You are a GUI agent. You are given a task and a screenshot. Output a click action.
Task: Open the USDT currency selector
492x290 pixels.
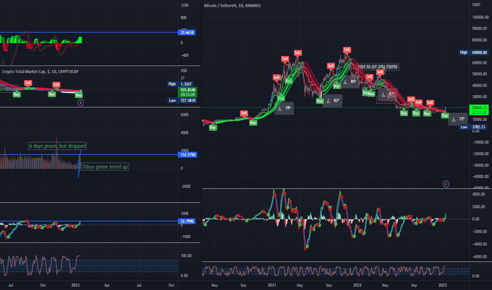click(476, 5)
